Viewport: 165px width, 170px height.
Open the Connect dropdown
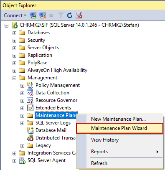[15, 15]
